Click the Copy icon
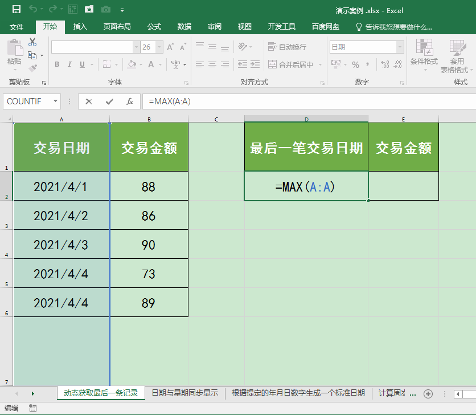The width and height of the screenshot is (476, 415). point(32,55)
